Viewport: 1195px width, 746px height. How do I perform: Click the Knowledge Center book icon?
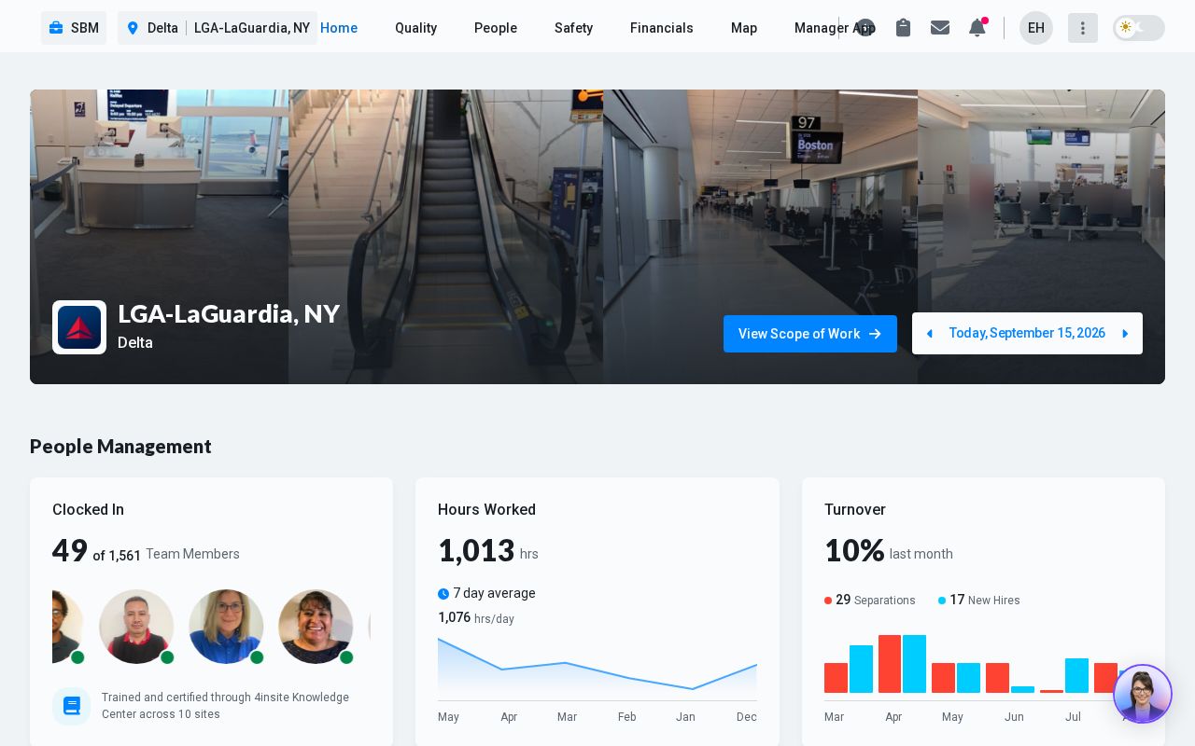[x=72, y=706]
